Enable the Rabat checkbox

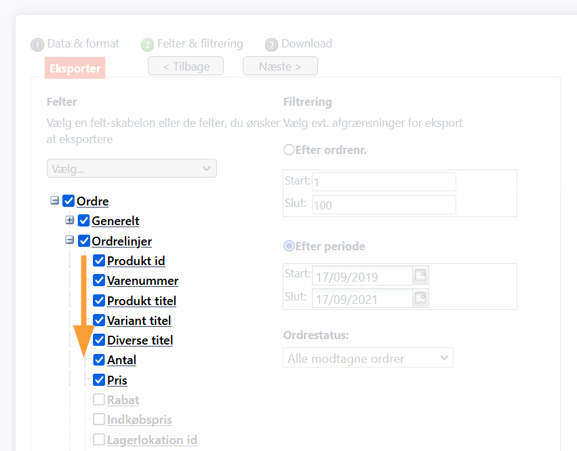[x=99, y=399]
